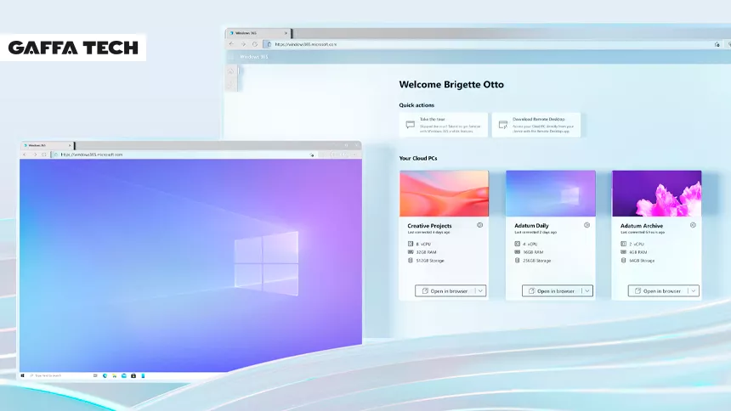The width and height of the screenshot is (731, 411).
Task: Reload the page in front browser window
Action: point(44,155)
